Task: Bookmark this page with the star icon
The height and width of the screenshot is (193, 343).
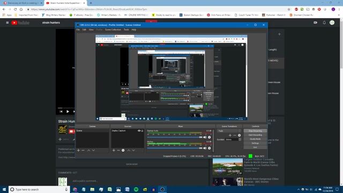Action: tap(289, 9)
